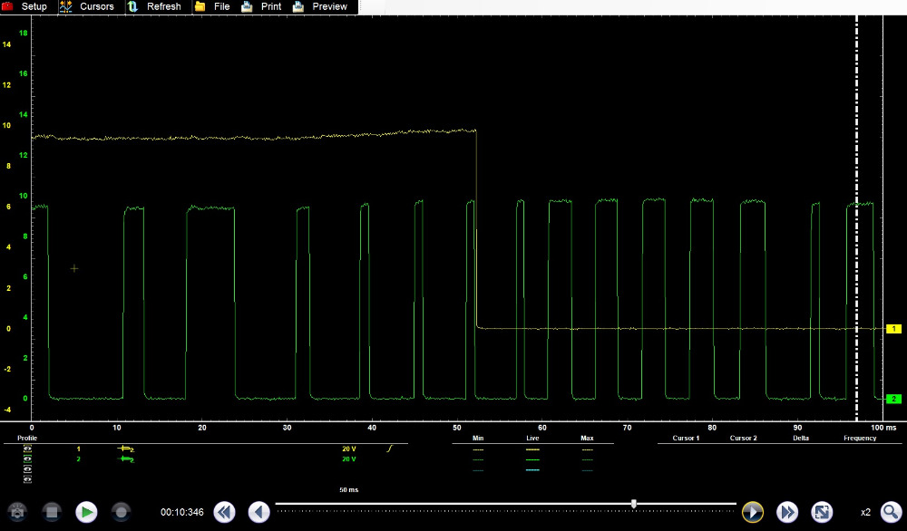Click the expand view icon
907x531 pixels.
822,512
